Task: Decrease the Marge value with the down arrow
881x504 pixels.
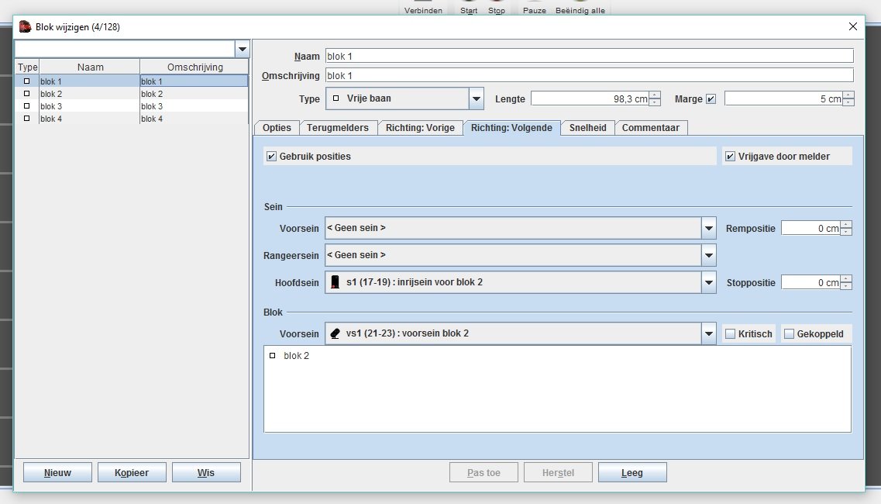Action: pos(848,102)
